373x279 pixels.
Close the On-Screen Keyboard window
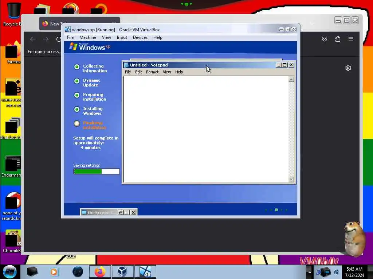pos(133,212)
